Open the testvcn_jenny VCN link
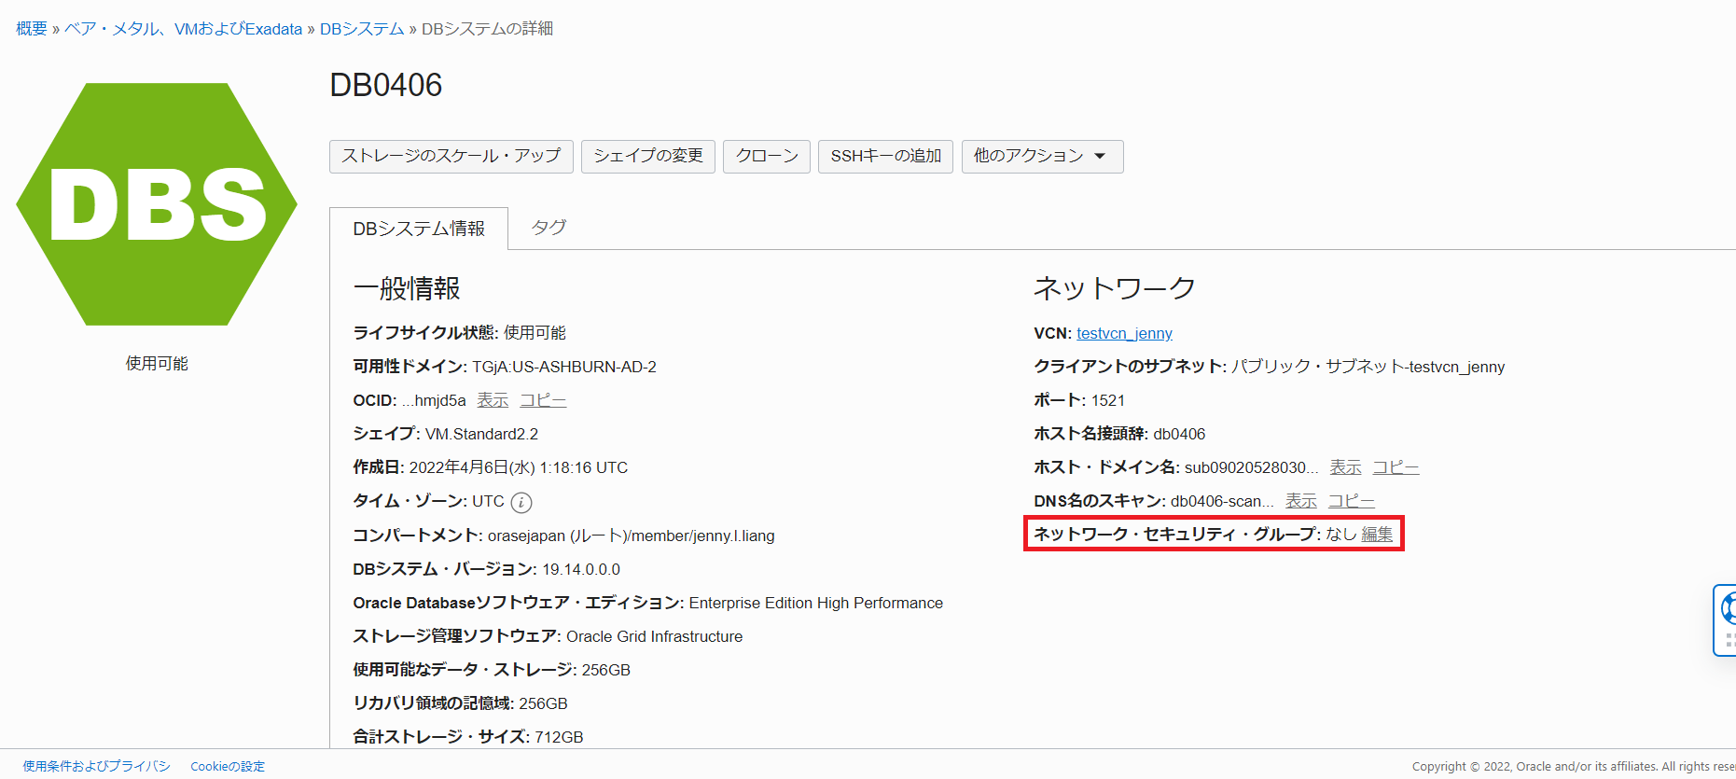The image size is (1736, 779). point(1124,333)
